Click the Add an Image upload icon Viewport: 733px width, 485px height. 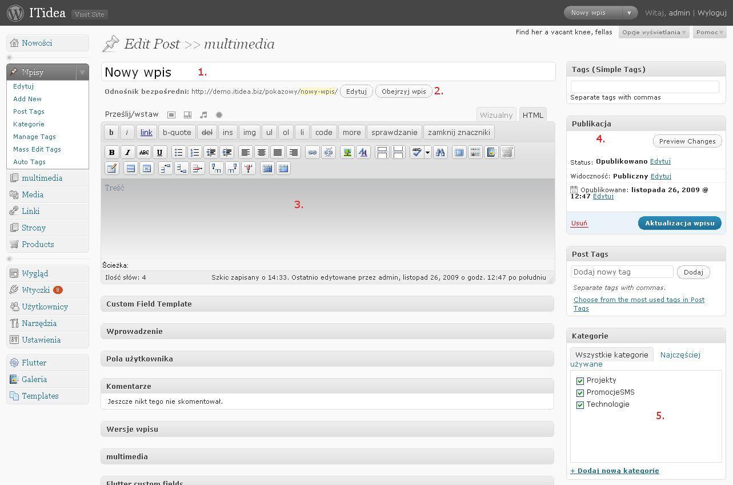(x=171, y=115)
